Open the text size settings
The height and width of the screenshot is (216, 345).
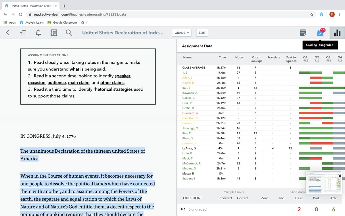click(23, 33)
